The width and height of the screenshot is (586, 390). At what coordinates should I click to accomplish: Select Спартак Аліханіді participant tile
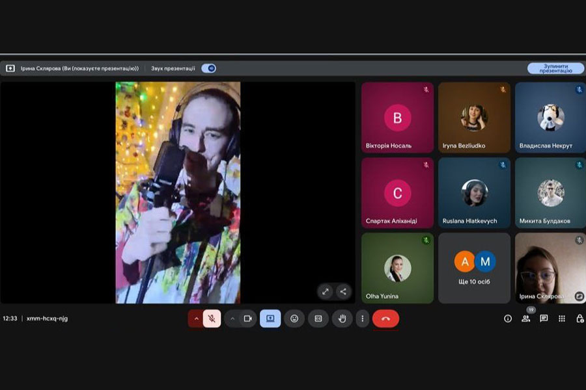[x=398, y=193]
